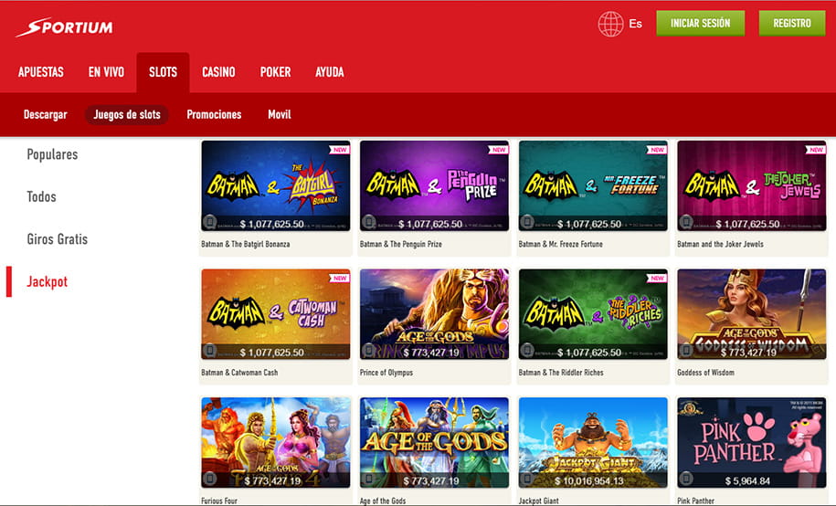This screenshot has width=836, height=506.
Task: Click the $ 5,964.84 jackpot amount
Action: pyautogui.click(x=747, y=481)
